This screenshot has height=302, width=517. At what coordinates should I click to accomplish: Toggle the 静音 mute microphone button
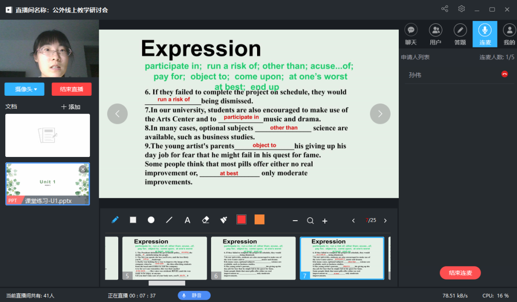[194, 295]
